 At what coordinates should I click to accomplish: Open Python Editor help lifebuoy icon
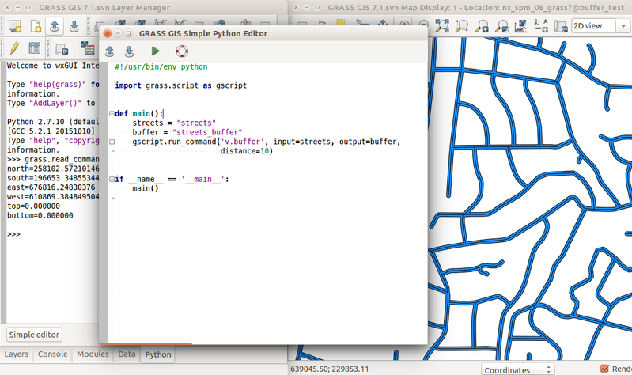[x=182, y=51]
